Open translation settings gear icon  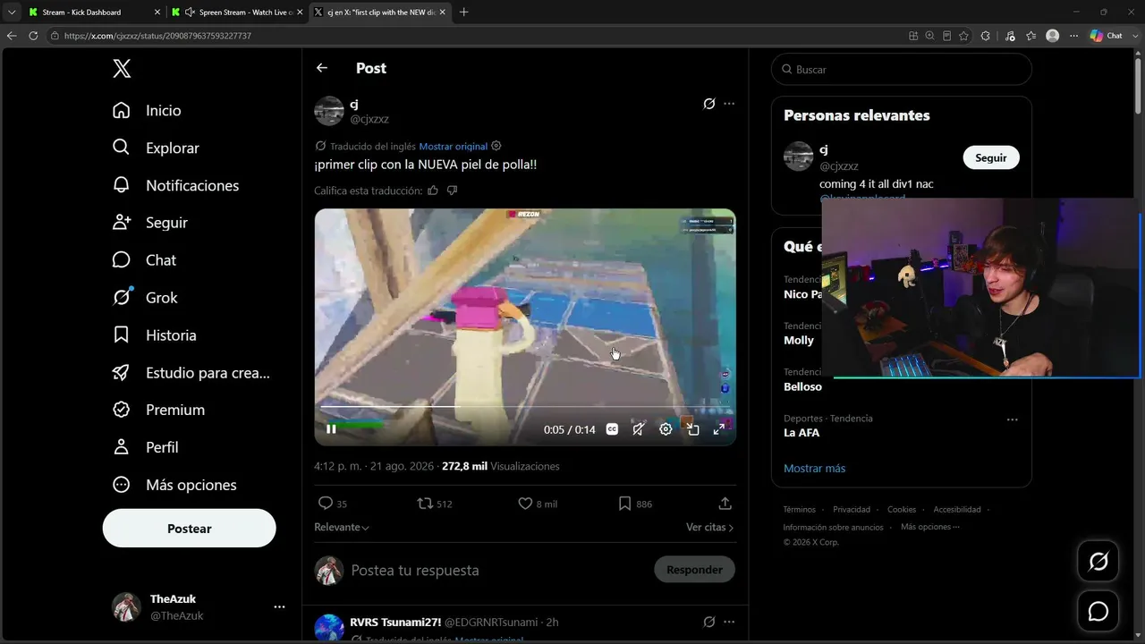[x=496, y=146]
